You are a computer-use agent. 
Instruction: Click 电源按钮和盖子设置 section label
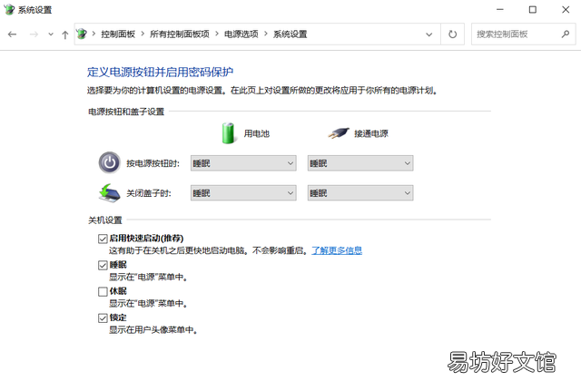126,112
